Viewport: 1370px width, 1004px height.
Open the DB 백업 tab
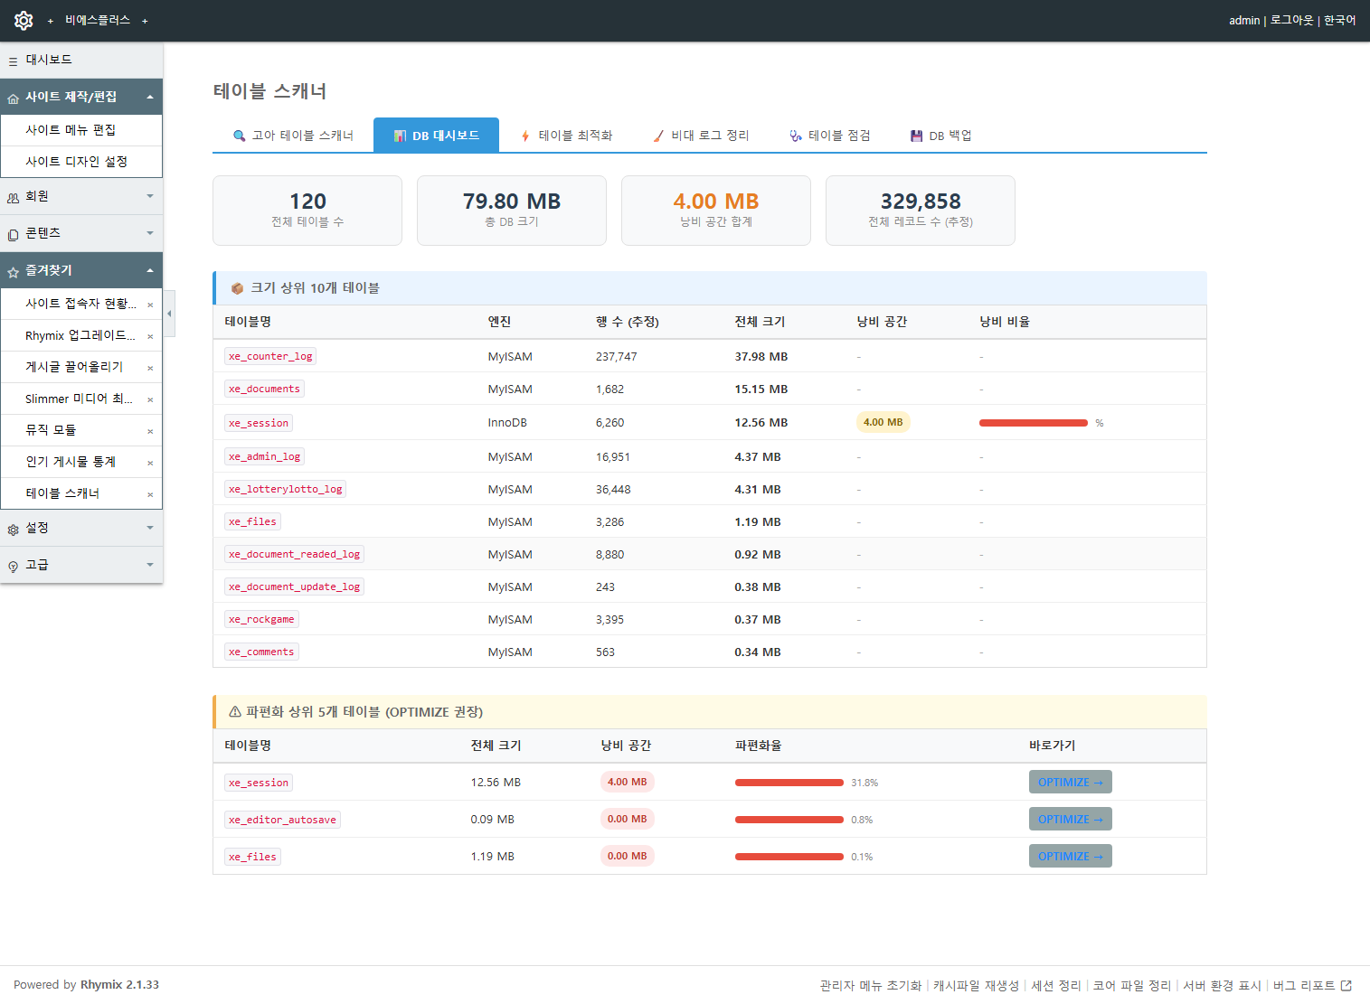[x=941, y=136]
